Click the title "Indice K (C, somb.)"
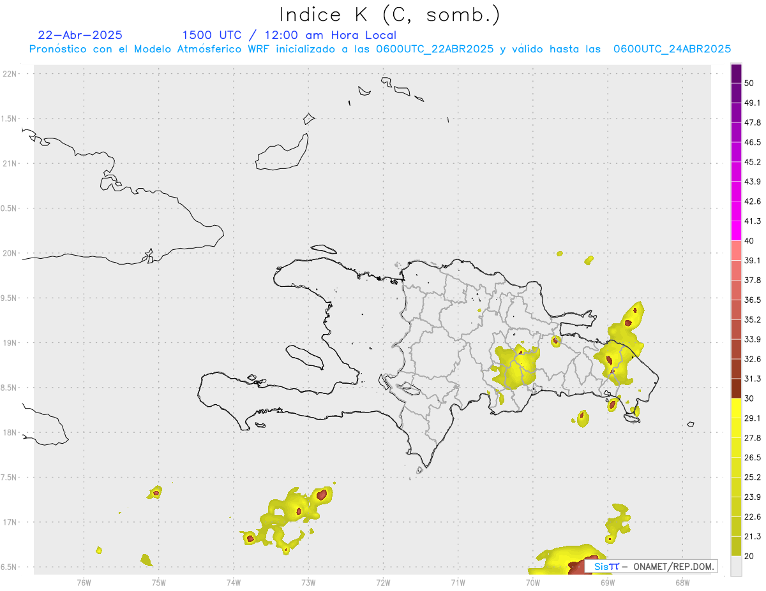This screenshot has width=766, height=591. click(x=389, y=15)
